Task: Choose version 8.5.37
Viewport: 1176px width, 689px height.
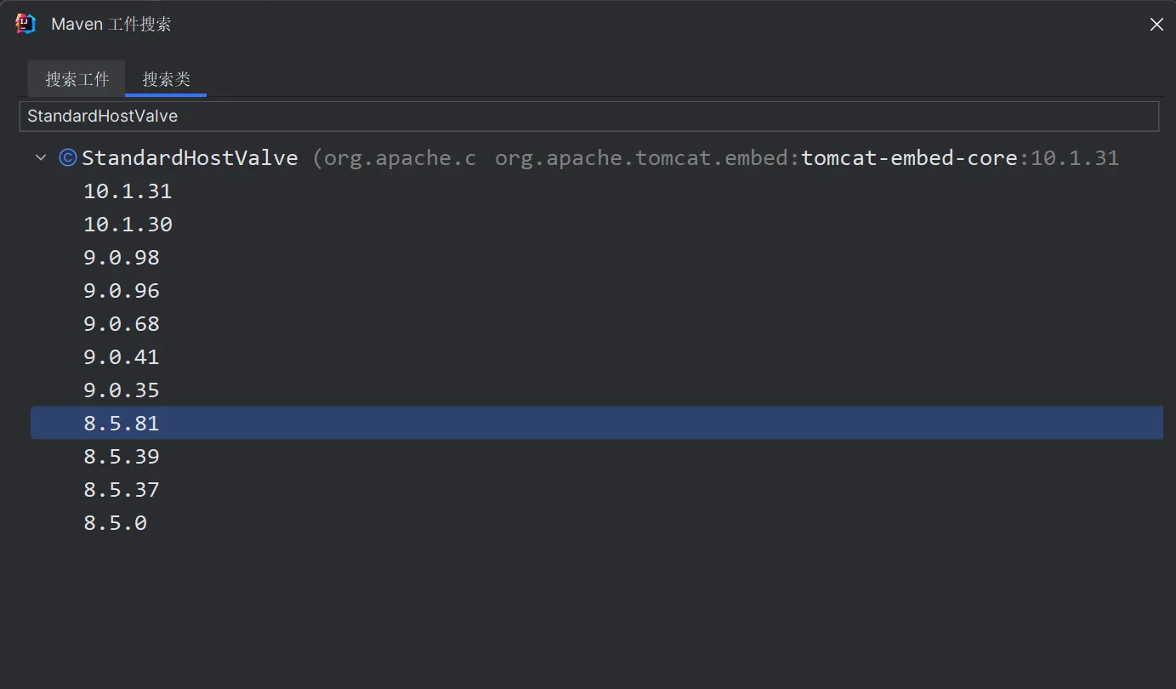Action: pos(122,490)
